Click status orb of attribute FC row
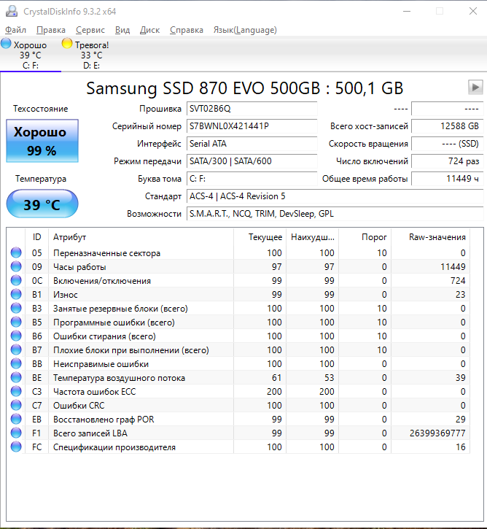This screenshot has height=529, width=487. coord(16,447)
